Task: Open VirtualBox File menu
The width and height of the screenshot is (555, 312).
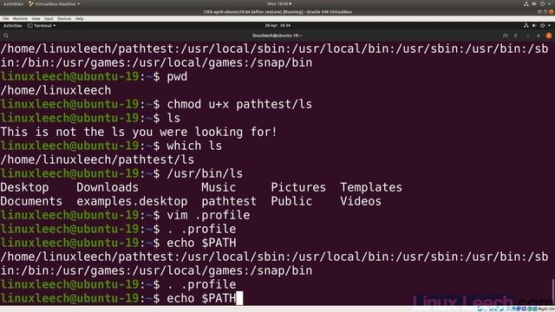Action: 6,18
